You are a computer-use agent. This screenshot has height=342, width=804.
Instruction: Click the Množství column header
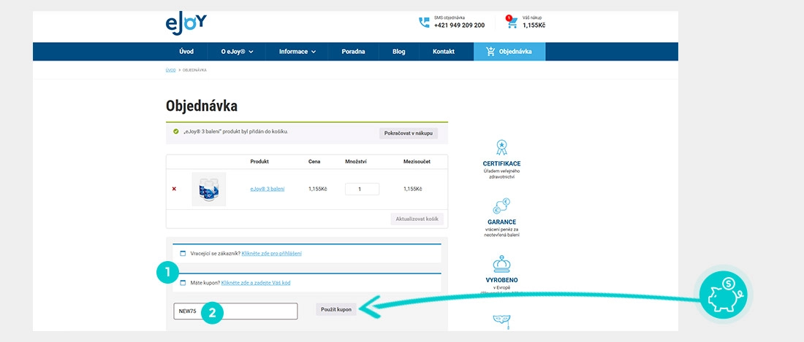pos(356,162)
